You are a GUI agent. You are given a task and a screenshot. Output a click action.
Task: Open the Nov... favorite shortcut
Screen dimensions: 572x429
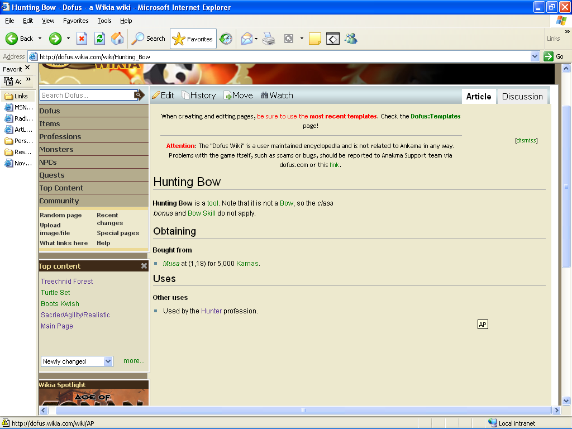(x=18, y=163)
